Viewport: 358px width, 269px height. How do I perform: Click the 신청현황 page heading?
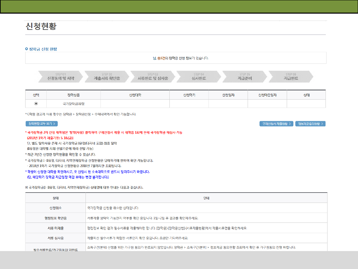pos(41,27)
